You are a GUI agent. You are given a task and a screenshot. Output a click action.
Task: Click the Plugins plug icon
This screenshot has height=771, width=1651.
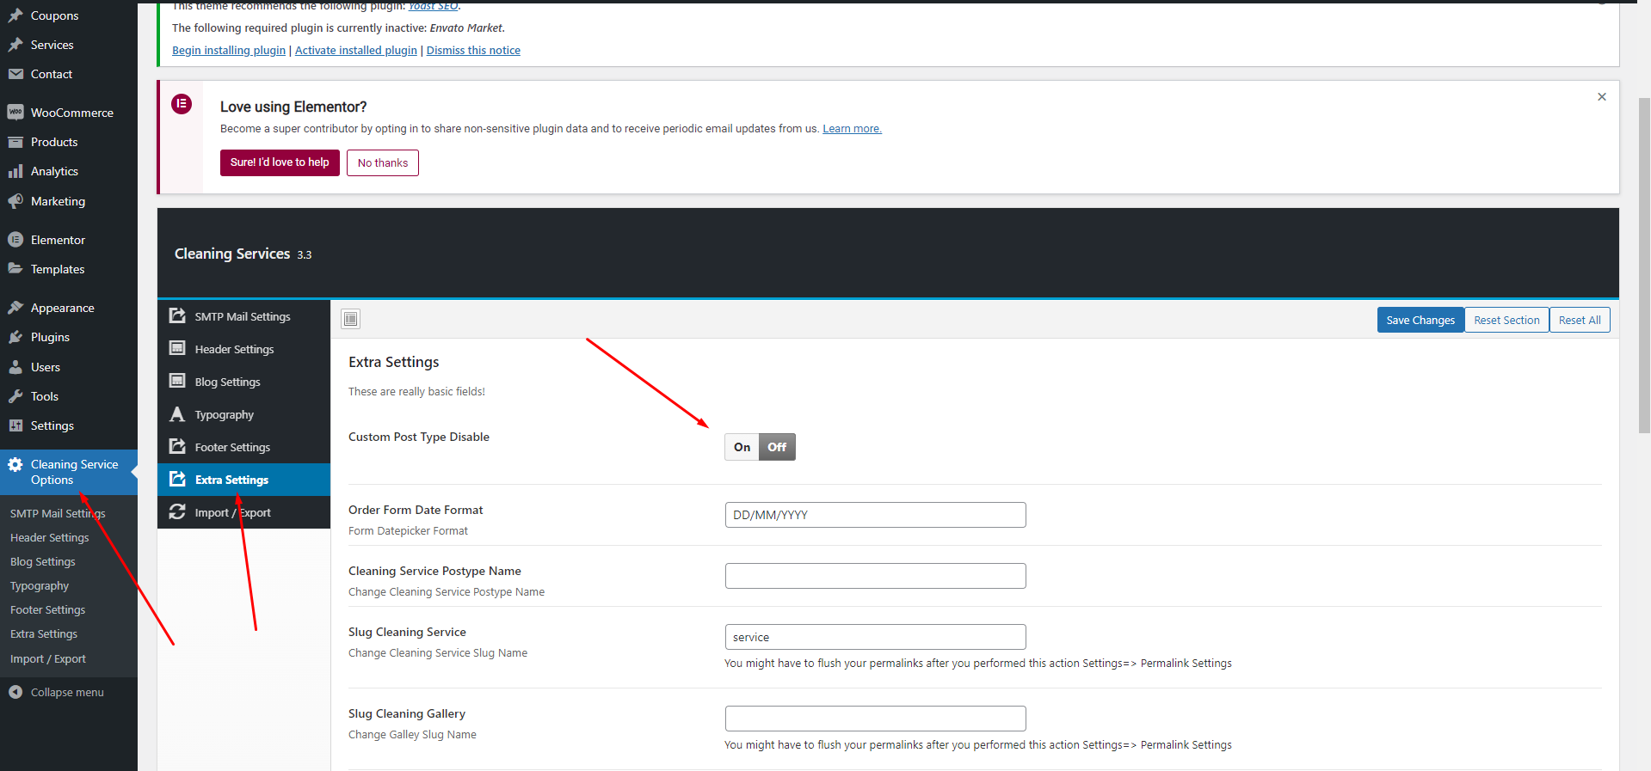tap(15, 337)
